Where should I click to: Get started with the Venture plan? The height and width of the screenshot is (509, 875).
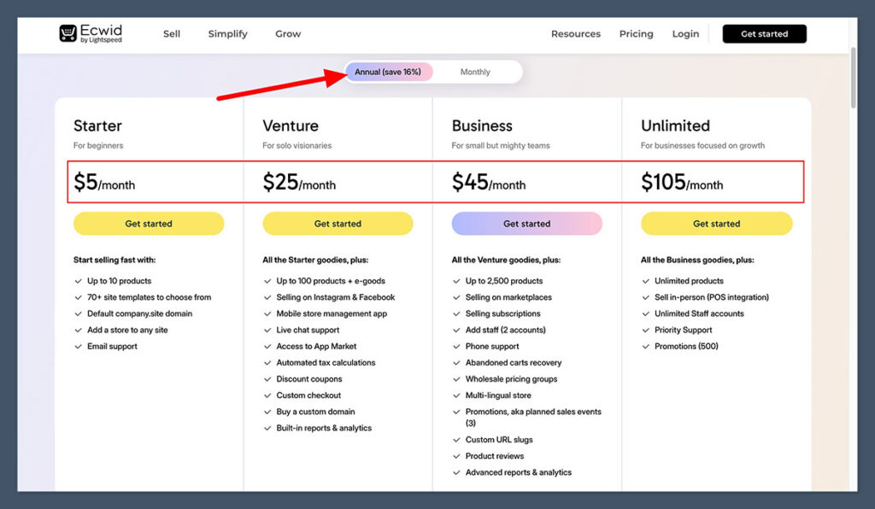pos(338,224)
